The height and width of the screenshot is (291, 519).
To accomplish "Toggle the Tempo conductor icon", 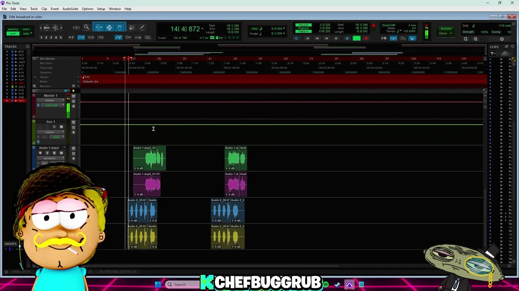I will 412,38.
